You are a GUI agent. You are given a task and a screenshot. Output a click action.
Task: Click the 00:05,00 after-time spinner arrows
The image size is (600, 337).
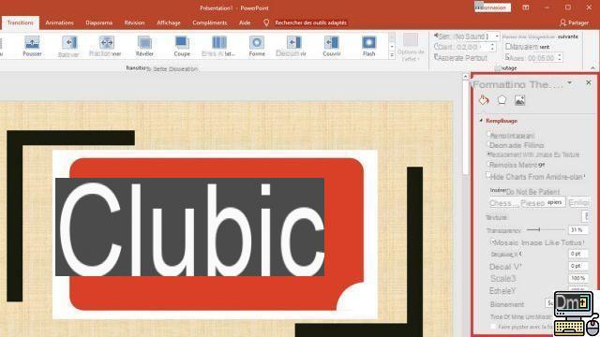point(560,58)
